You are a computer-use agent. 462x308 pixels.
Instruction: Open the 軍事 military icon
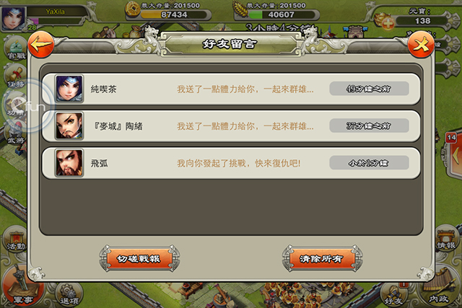pos(22,287)
